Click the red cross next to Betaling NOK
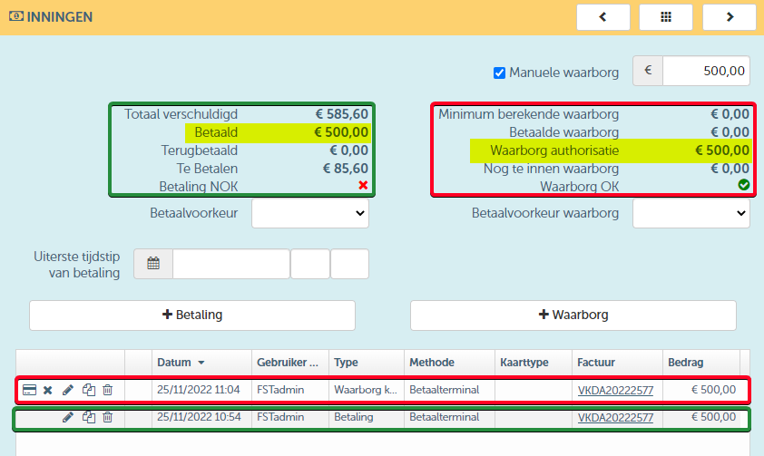 [x=363, y=186]
